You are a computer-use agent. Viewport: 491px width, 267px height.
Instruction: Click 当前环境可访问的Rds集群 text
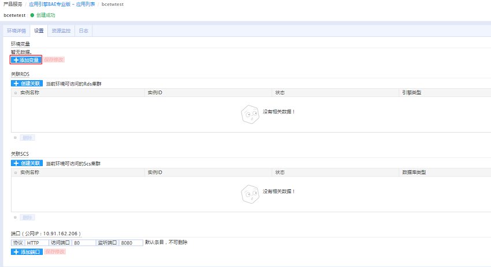point(73,84)
